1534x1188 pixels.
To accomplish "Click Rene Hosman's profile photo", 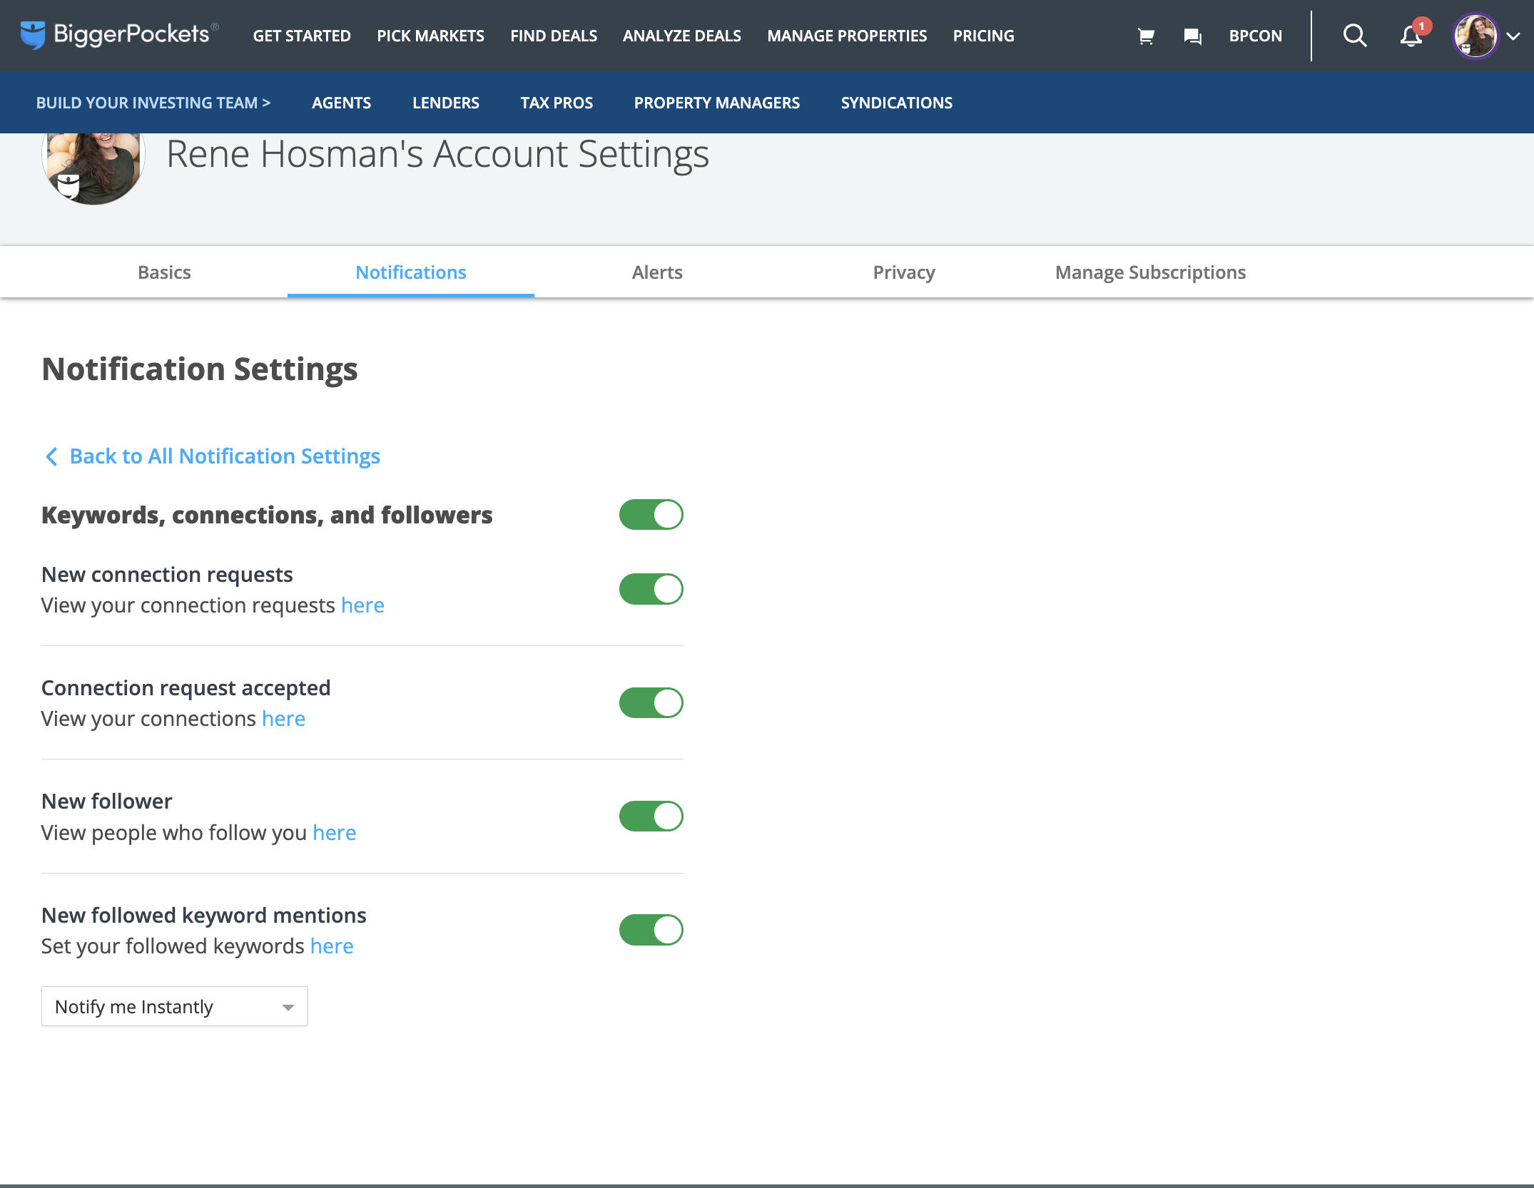I will (93, 168).
